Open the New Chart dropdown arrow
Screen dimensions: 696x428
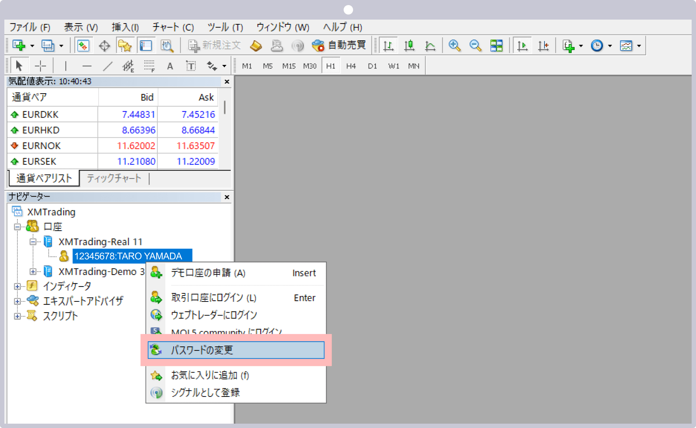[x=32, y=46]
